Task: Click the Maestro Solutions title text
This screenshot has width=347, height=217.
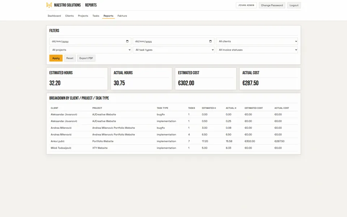Action: [x=67, y=5]
